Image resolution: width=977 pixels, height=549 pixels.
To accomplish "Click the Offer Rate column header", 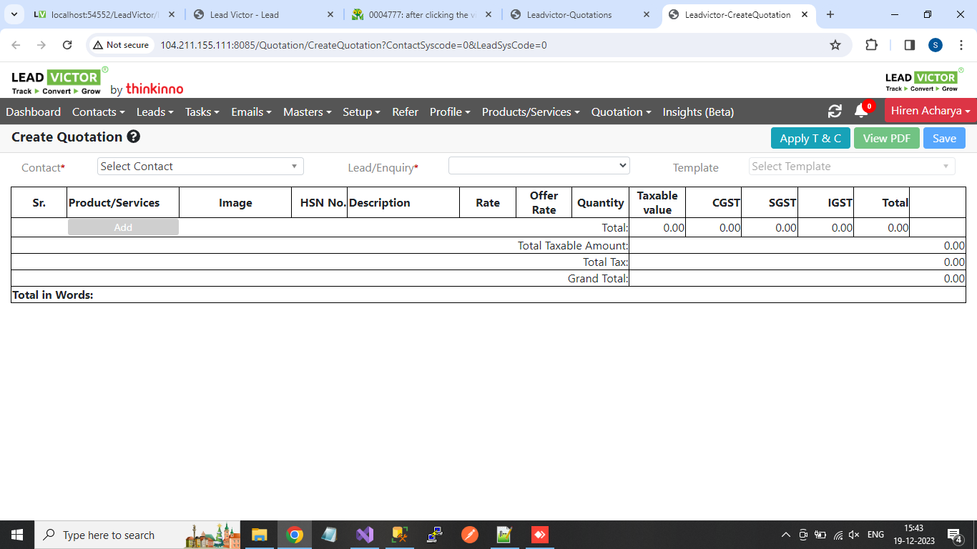I will 544,202.
